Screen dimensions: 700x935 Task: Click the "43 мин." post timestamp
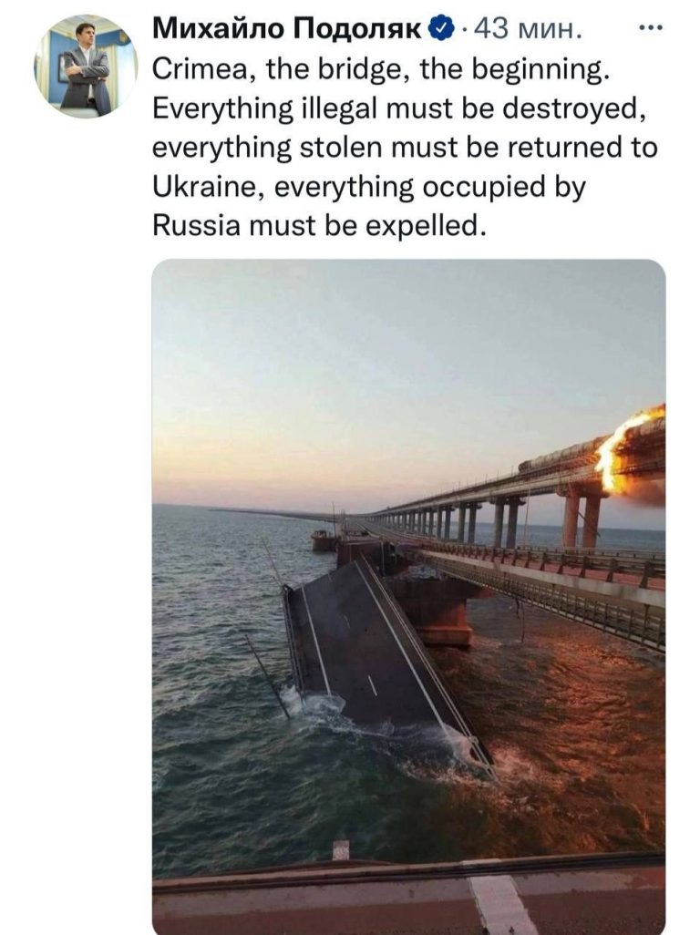(527, 30)
